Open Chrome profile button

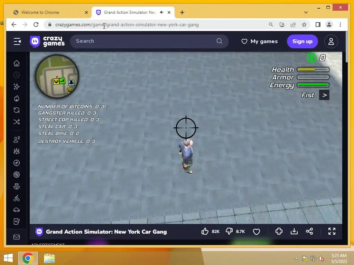[x=329, y=24]
